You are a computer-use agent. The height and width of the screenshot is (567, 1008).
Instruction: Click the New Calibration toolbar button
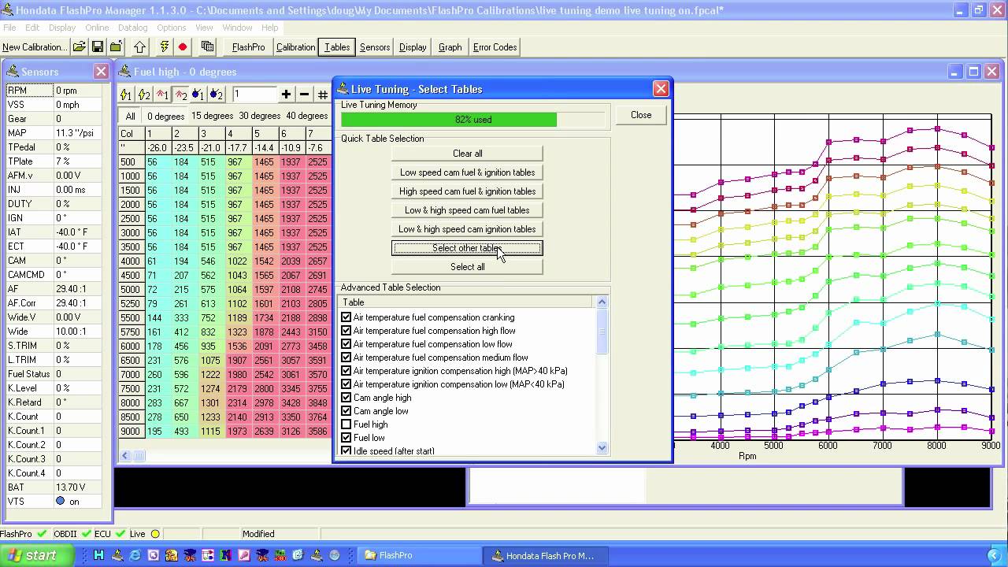click(35, 47)
